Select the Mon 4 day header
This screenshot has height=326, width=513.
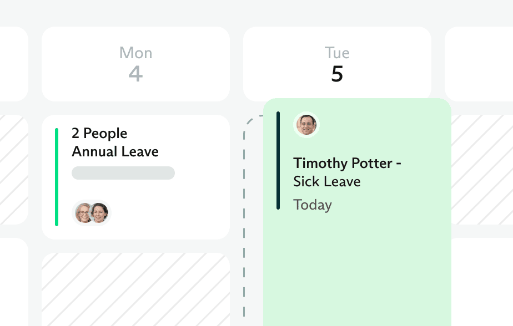[x=135, y=64]
